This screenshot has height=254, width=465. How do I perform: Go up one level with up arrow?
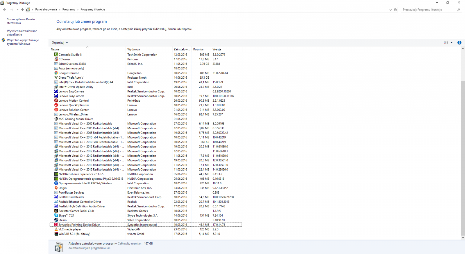coord(22,10)
